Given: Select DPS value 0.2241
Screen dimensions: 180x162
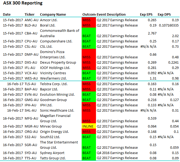Looking at the screenshot, I should coord(173,63).
